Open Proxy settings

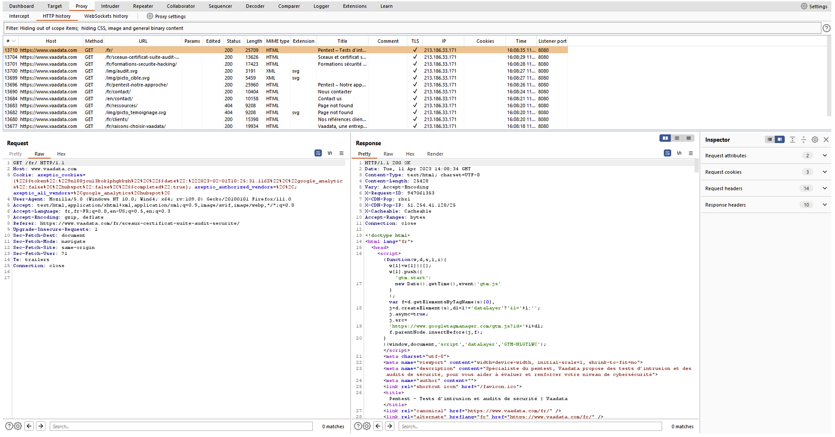(x=166, y=16)
